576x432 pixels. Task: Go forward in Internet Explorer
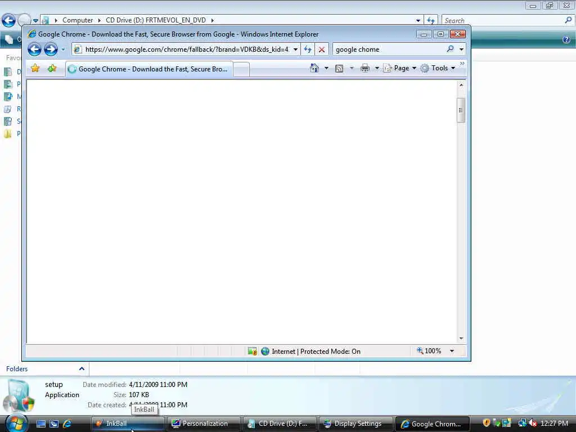click(51, 49)
